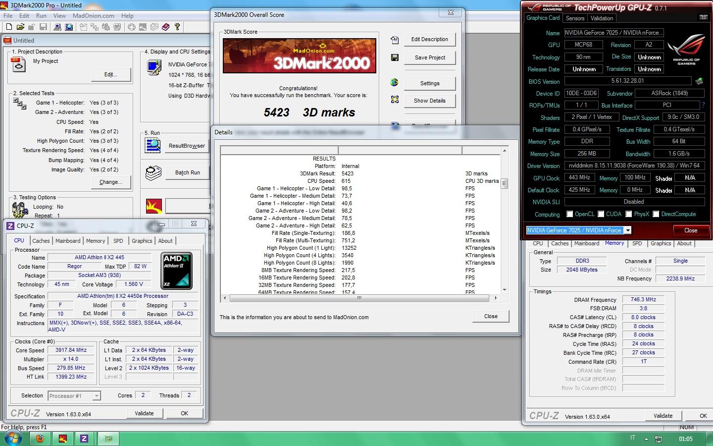713x446 pixels.
Task: Click the globe icon beside Settings
Action: 395,82
